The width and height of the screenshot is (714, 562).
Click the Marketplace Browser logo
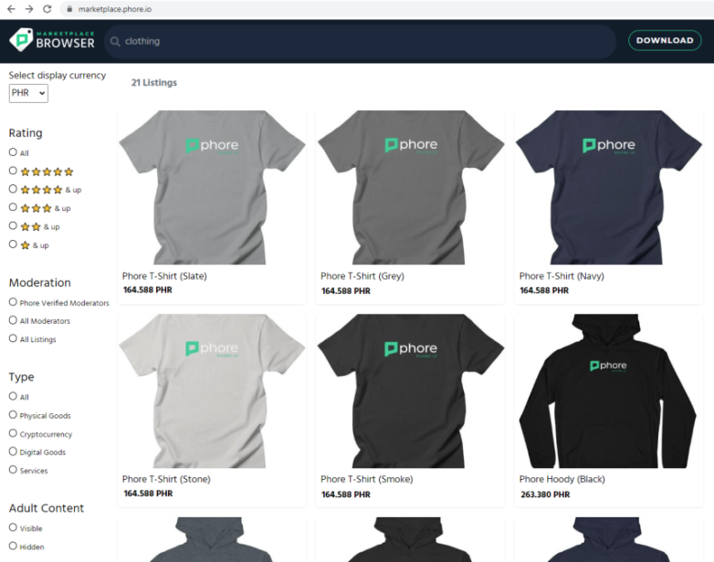pos(52,40)
